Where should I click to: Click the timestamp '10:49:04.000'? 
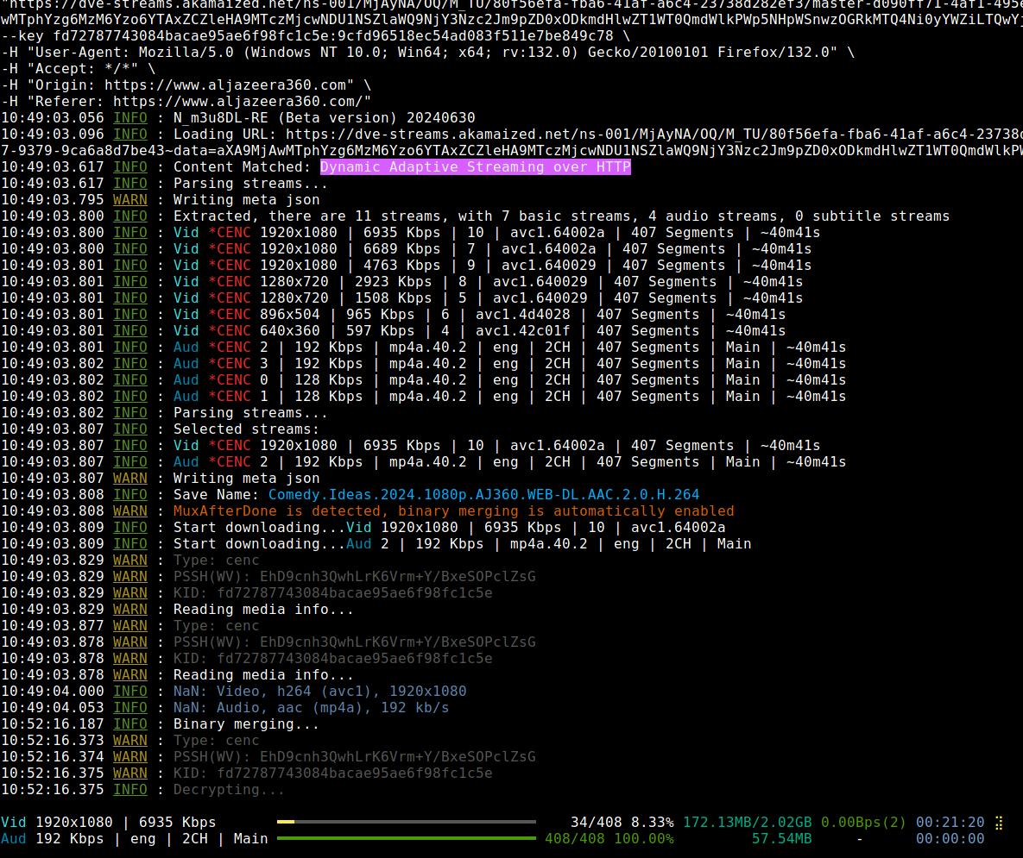coord(52,692)
